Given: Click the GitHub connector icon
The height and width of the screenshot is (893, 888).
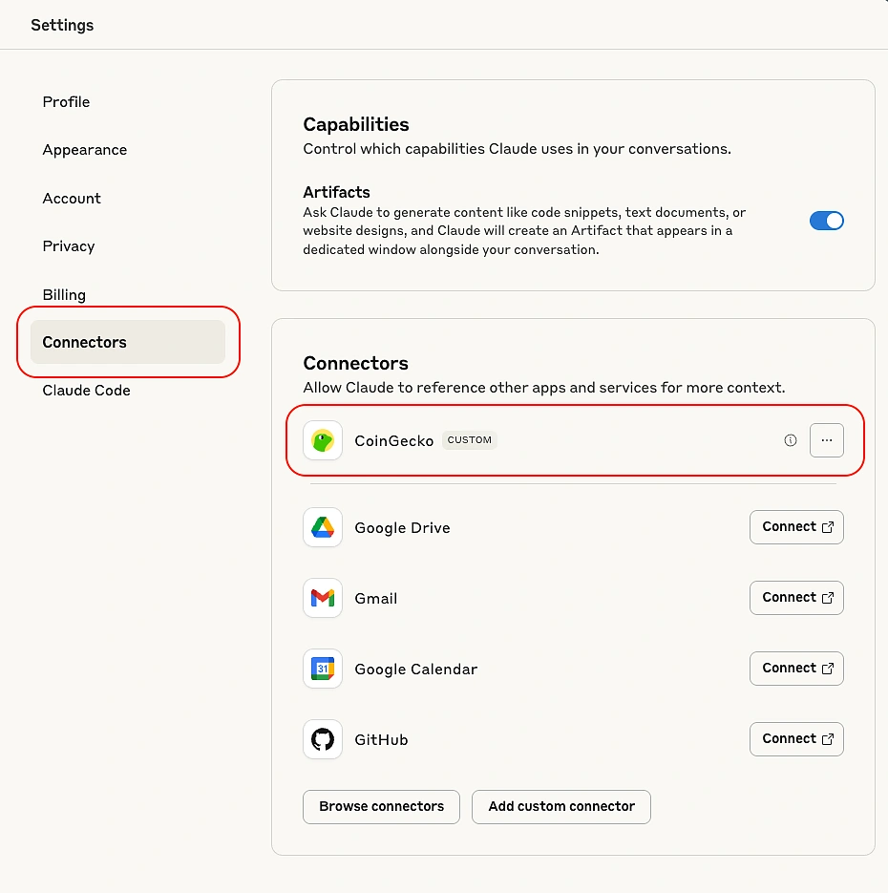Looking at the screenshot, I should [x=322, y=739].
